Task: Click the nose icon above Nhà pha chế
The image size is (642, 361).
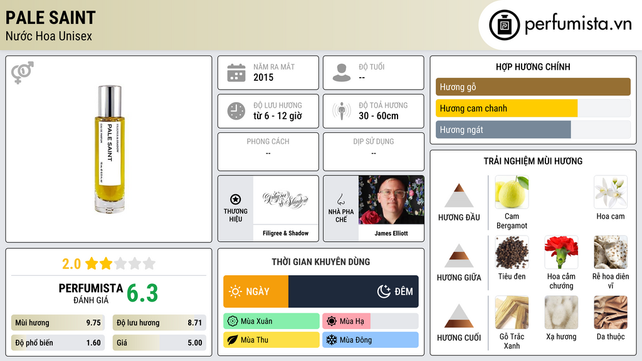Action: click(x=340, y=200)
